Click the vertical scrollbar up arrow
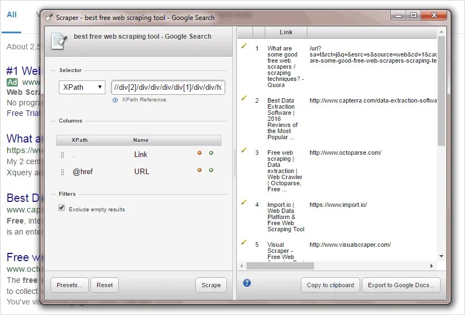465x315 pixels. point(441,32)
